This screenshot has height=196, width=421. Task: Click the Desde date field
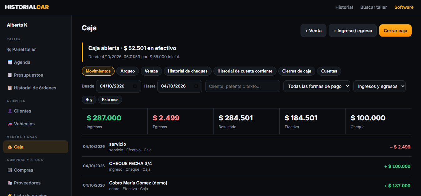tap(119, 86)
